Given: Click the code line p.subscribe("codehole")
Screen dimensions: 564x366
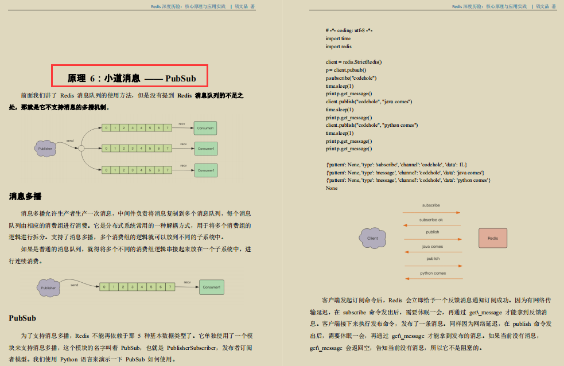Looking at the screenshot, I should click(x=351, y=78).
